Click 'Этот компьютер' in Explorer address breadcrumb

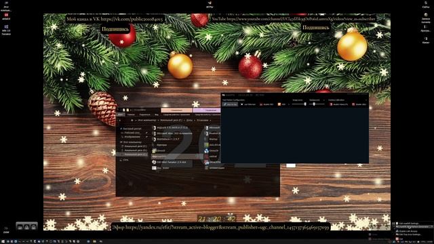coord(147,121)
